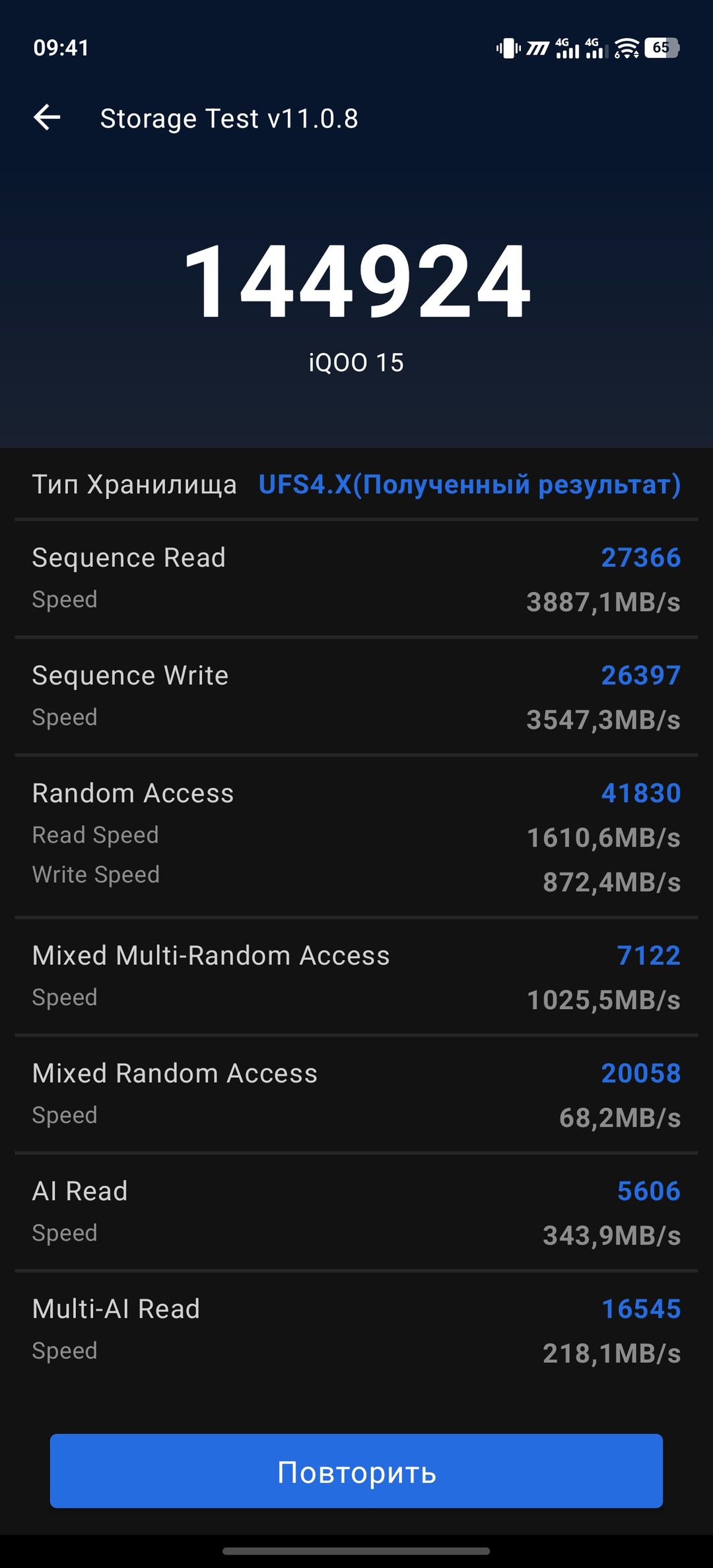Select the Mixed Random Access row

(356, 1094)
